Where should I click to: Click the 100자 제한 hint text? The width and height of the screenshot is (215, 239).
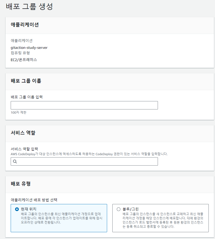tap(19, 113)
